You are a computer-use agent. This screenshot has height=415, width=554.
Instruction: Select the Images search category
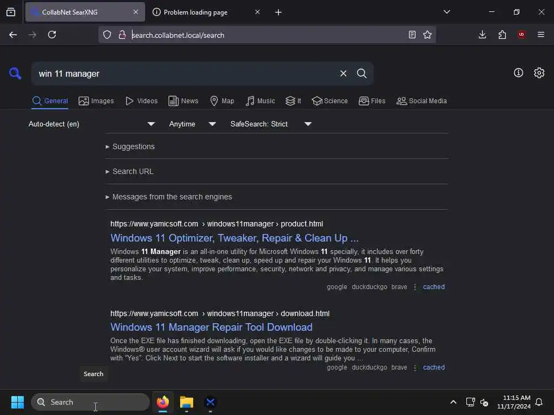click(96, 101)
